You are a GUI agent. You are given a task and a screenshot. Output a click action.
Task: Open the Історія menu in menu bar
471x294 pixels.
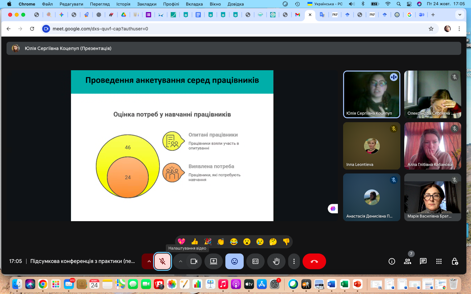(x=123, y=4)
